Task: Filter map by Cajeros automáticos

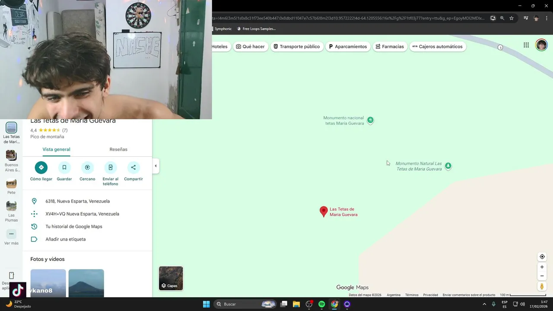Action: tap(437, 47)
